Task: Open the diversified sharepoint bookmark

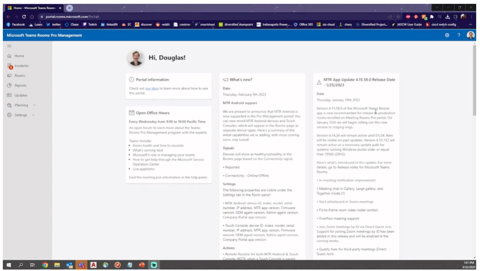Action: pyautogui.click(x=236, y=25)
